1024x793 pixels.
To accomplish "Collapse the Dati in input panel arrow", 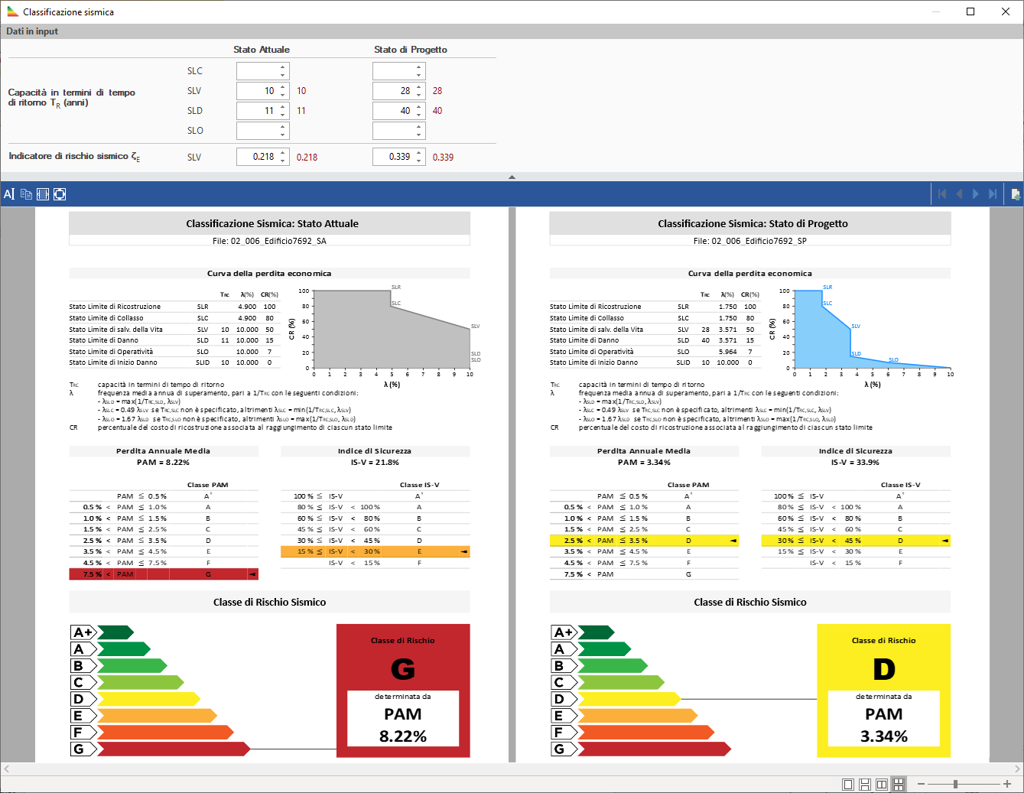I will [512, 177].
